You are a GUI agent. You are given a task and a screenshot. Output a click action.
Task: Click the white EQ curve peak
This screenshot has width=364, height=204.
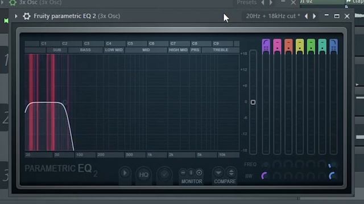pos(47,102)
